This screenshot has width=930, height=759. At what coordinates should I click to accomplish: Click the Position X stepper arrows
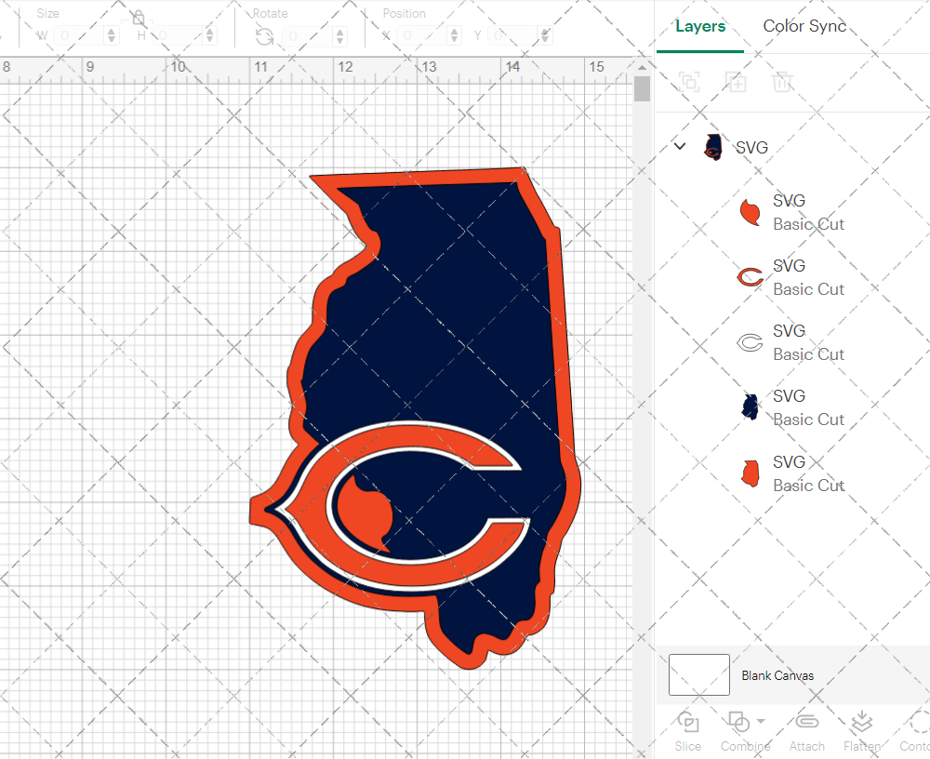click(454, 35)
